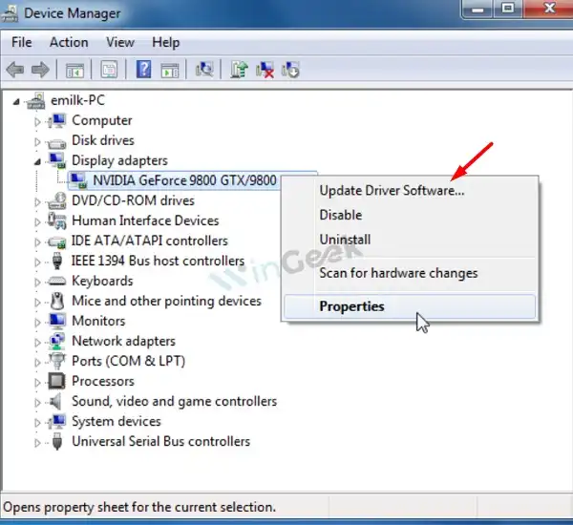573x525 pixels.
Task: Choose Properties in the context menu
Action: coord(410,306)
